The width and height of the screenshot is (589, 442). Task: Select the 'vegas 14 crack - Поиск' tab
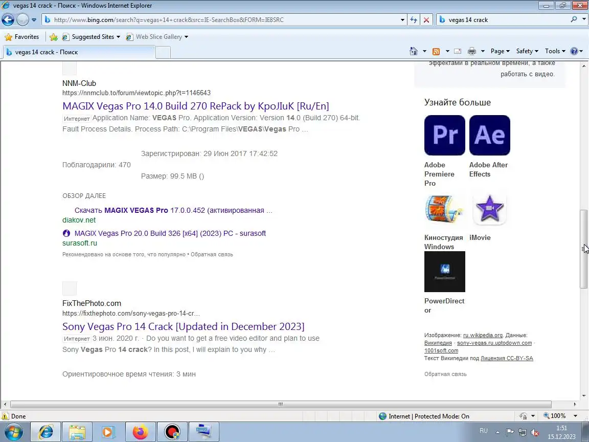click(79, 52)
